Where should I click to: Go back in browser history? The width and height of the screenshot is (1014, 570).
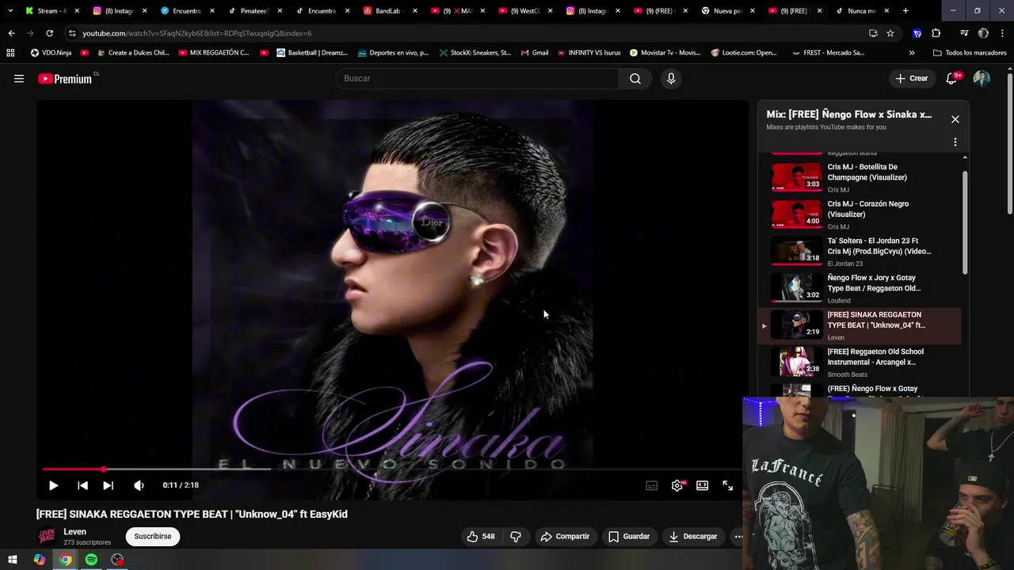click(x=11, y=33)
